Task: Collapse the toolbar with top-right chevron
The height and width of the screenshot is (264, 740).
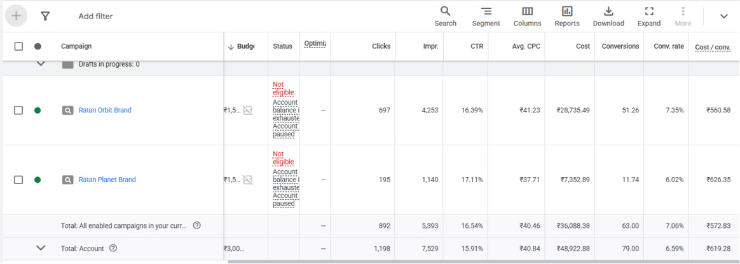Action: 723,16
